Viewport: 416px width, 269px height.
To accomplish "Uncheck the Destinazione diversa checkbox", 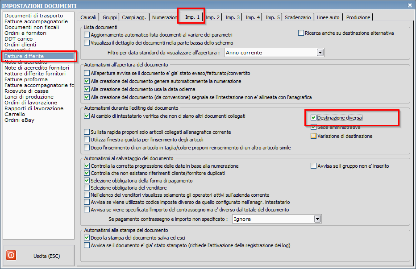I will (x=313, y=117).
